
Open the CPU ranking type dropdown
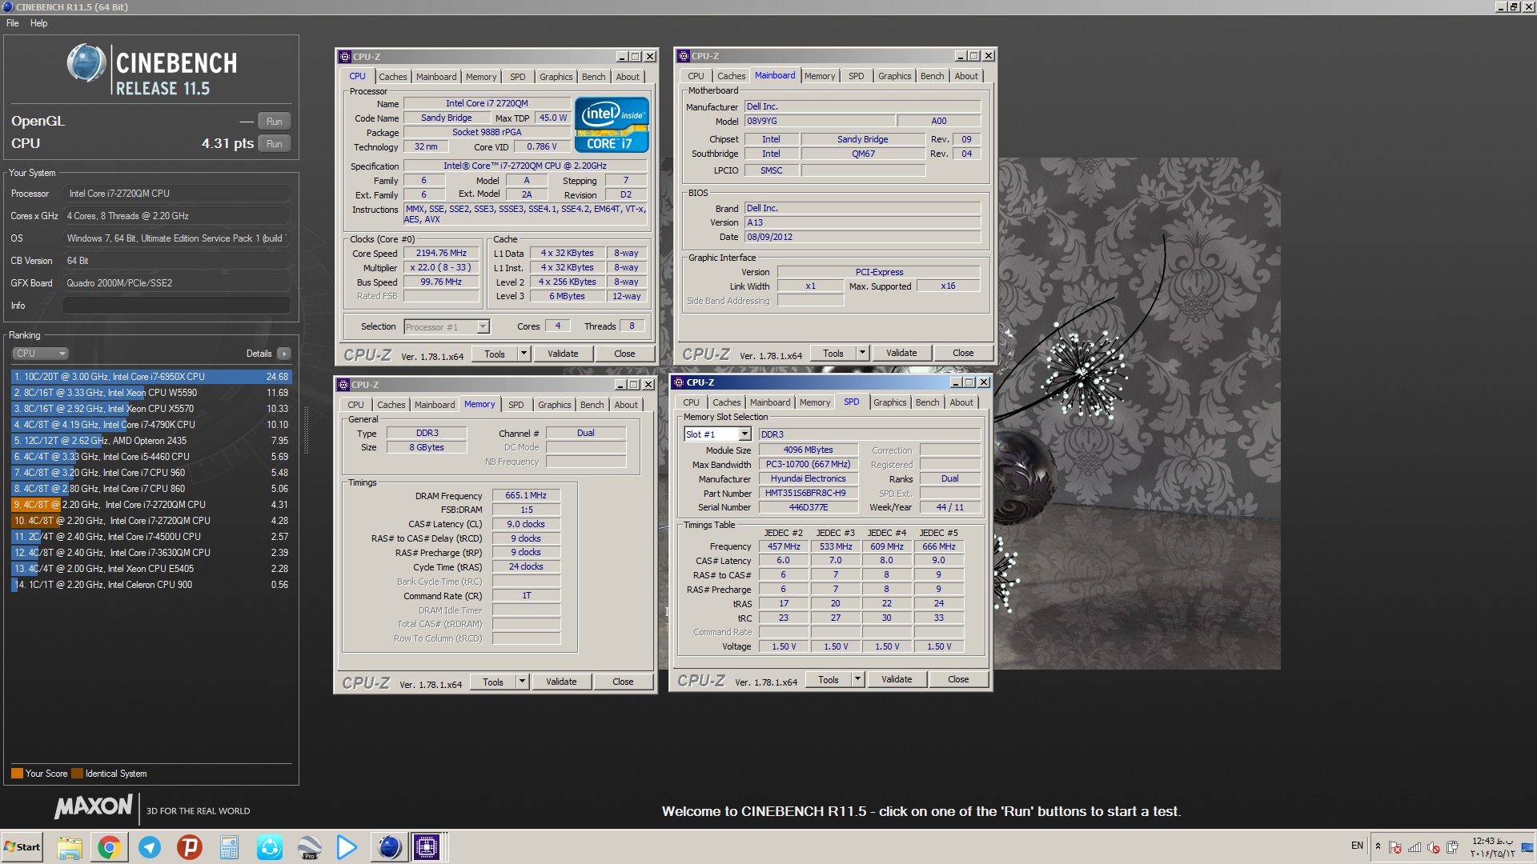click(x=40, y=354)
